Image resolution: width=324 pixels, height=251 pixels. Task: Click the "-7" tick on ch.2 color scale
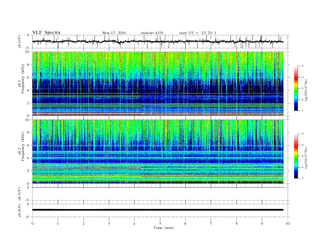coord(301,178)
